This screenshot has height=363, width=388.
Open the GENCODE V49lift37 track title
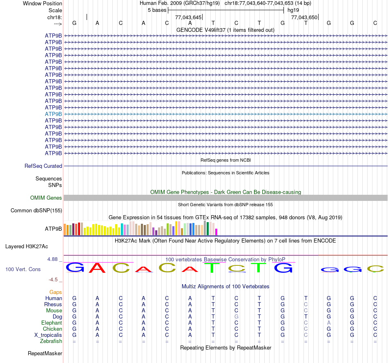pos(225,30)
